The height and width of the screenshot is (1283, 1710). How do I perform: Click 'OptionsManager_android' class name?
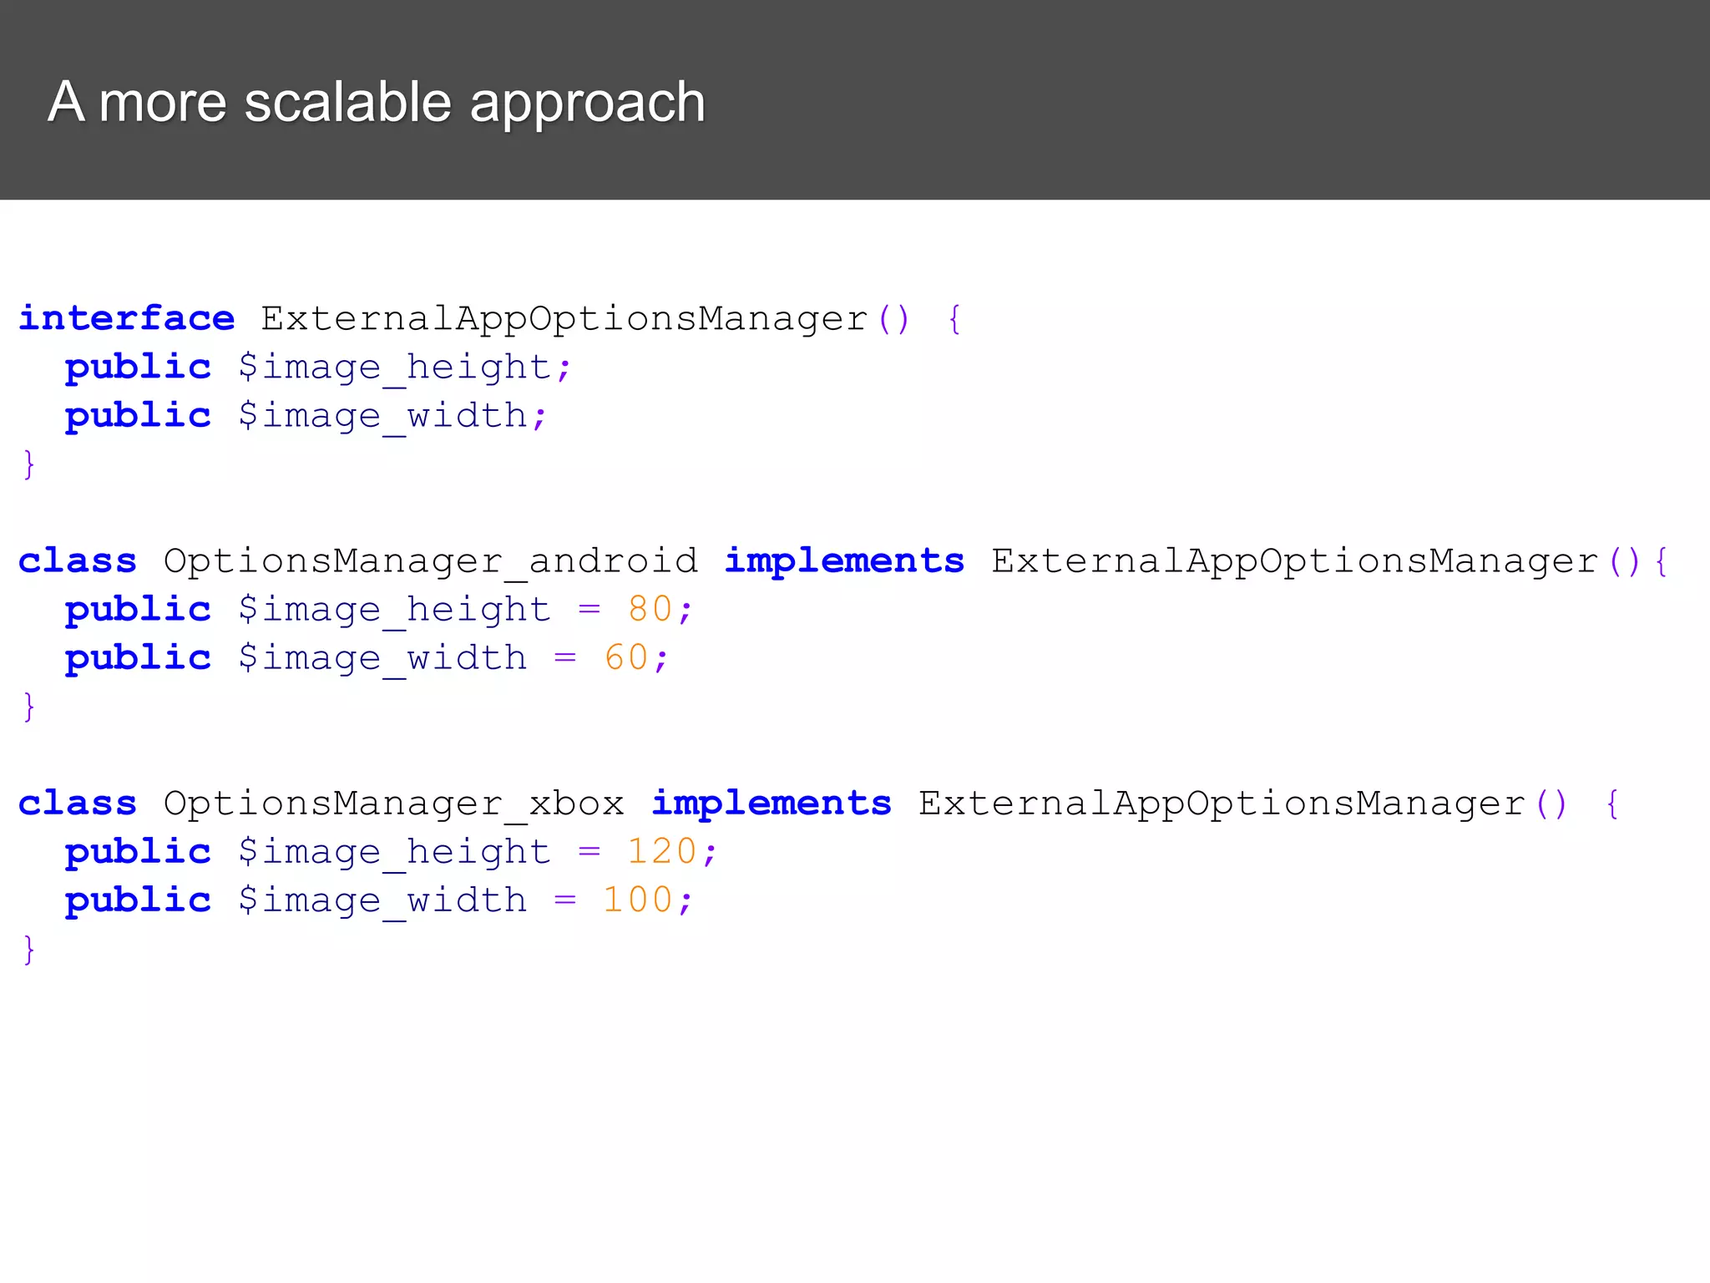[x=431, y=562]
